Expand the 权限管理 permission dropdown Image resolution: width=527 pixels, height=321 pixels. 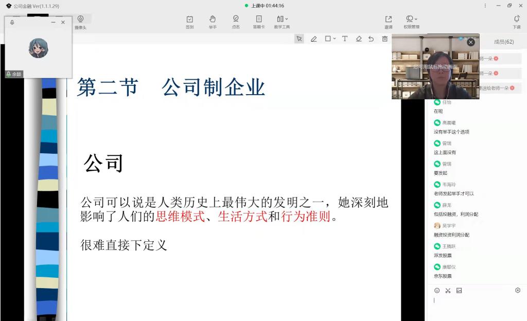pyautogui.click(x=411, y=22)
